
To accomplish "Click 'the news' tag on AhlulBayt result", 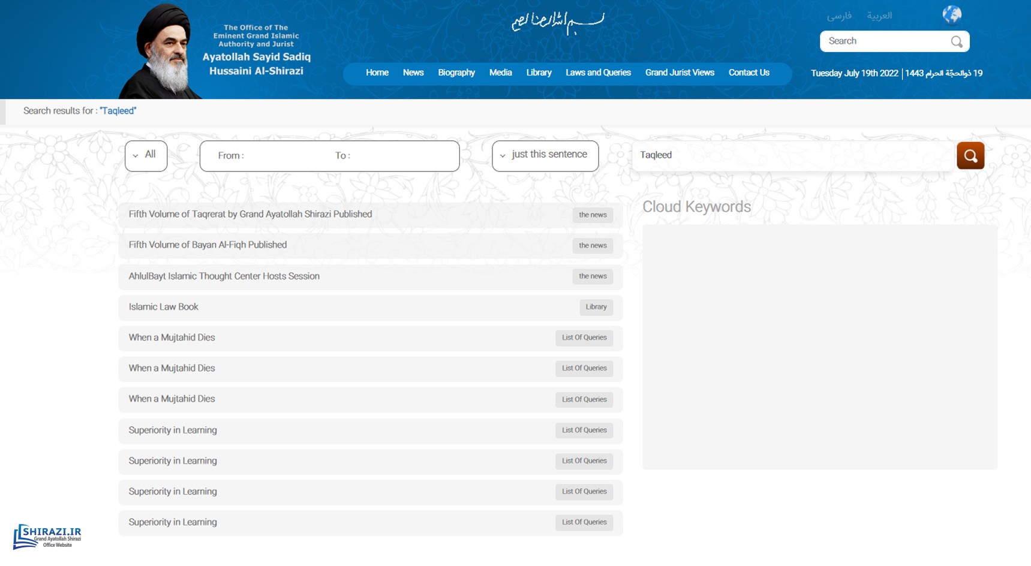I will coord(592,276).
